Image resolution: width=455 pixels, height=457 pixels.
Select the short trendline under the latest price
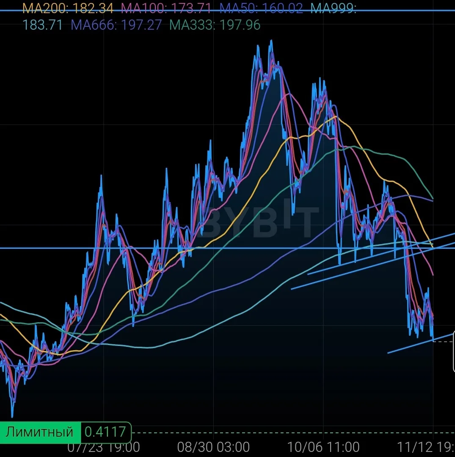coord(421,343)
